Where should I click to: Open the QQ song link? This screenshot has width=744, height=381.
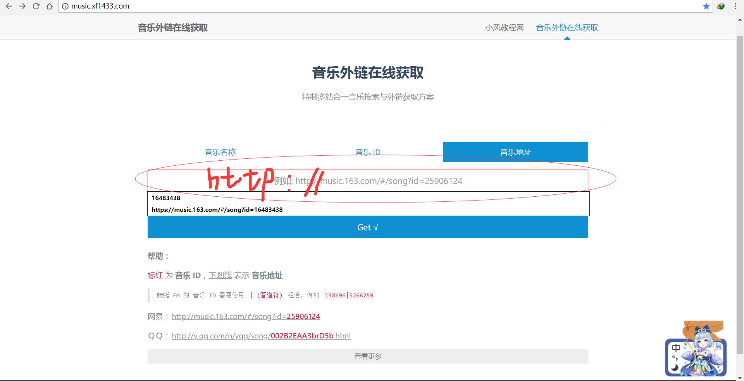tap(261, 336)
